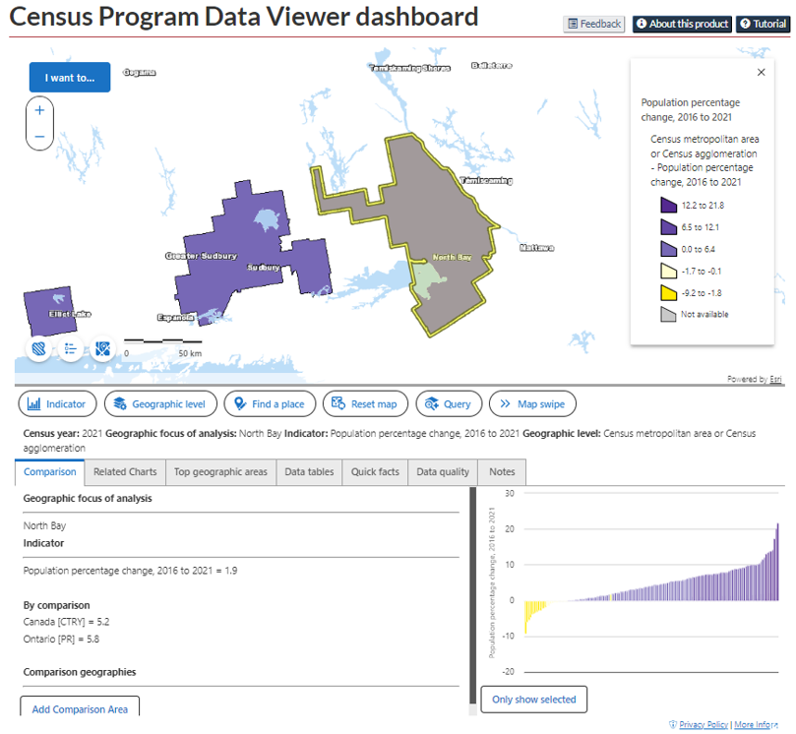Image resolution: width=796 pixels, height=734 pixels.
Task: Open the Feedback form
Action: click(x=594, y=24)
